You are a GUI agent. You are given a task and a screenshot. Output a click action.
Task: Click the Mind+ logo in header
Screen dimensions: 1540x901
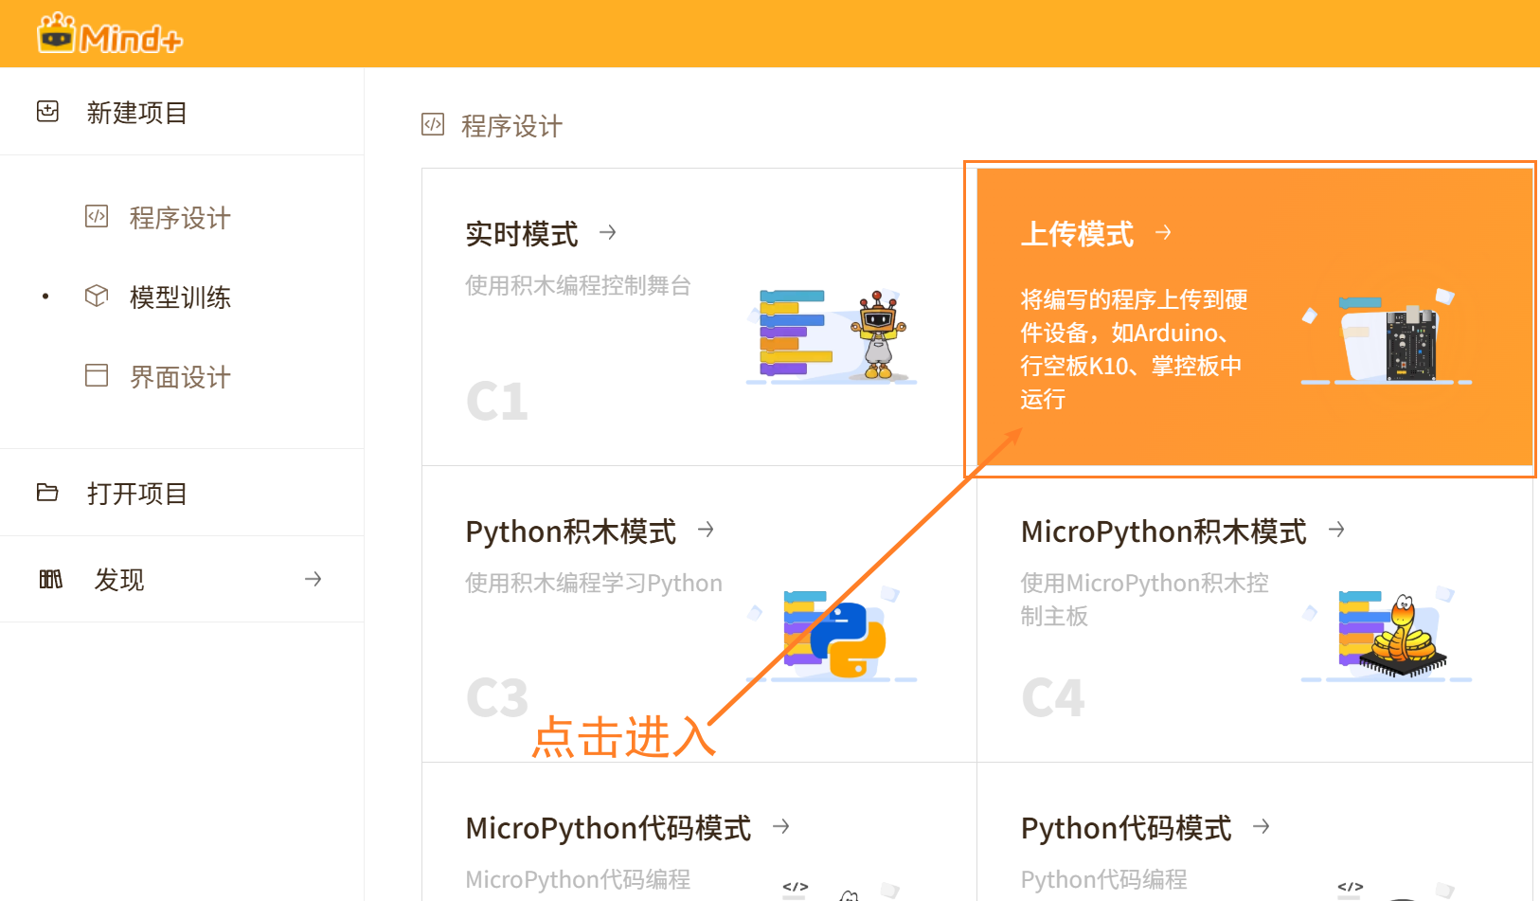coord(109,35)
